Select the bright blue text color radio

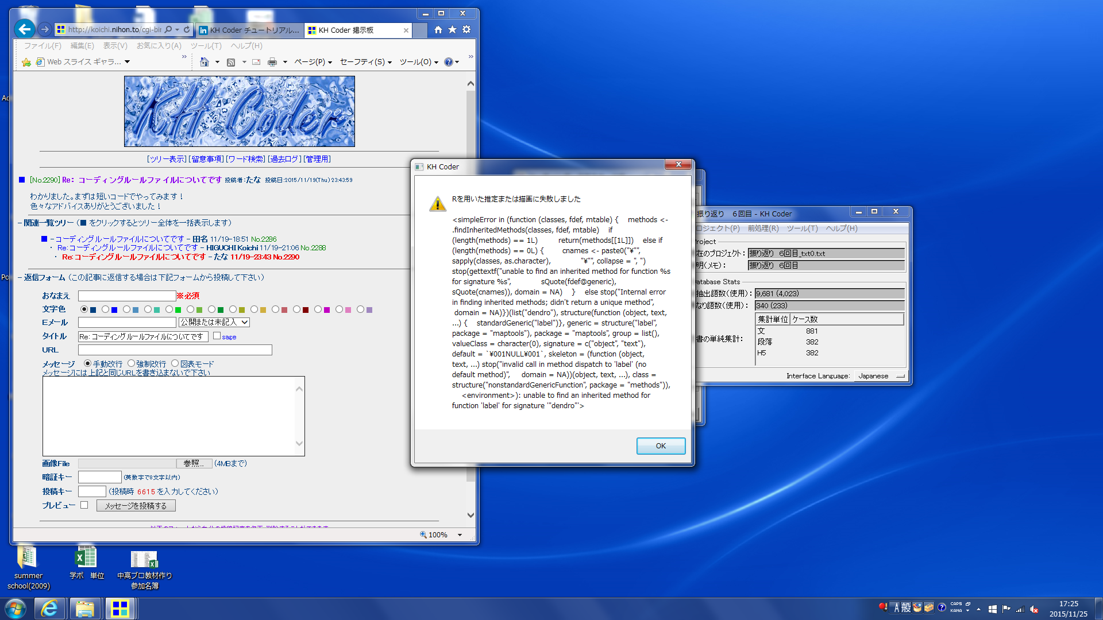coord(106,309)
